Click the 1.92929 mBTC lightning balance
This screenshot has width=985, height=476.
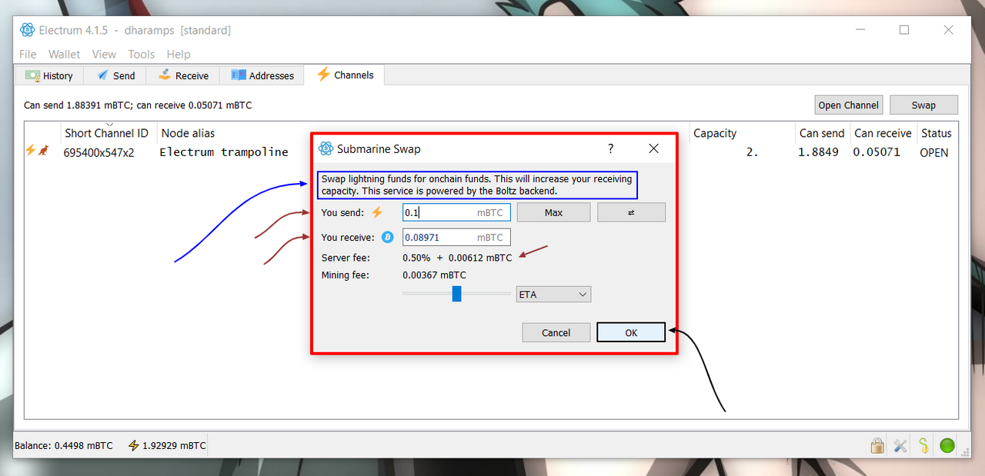click(174, 445)
